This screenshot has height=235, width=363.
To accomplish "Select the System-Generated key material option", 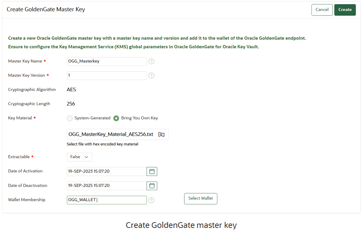I will 69,118.
